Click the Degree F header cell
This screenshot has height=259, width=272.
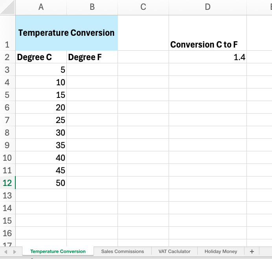click(92, 57)
